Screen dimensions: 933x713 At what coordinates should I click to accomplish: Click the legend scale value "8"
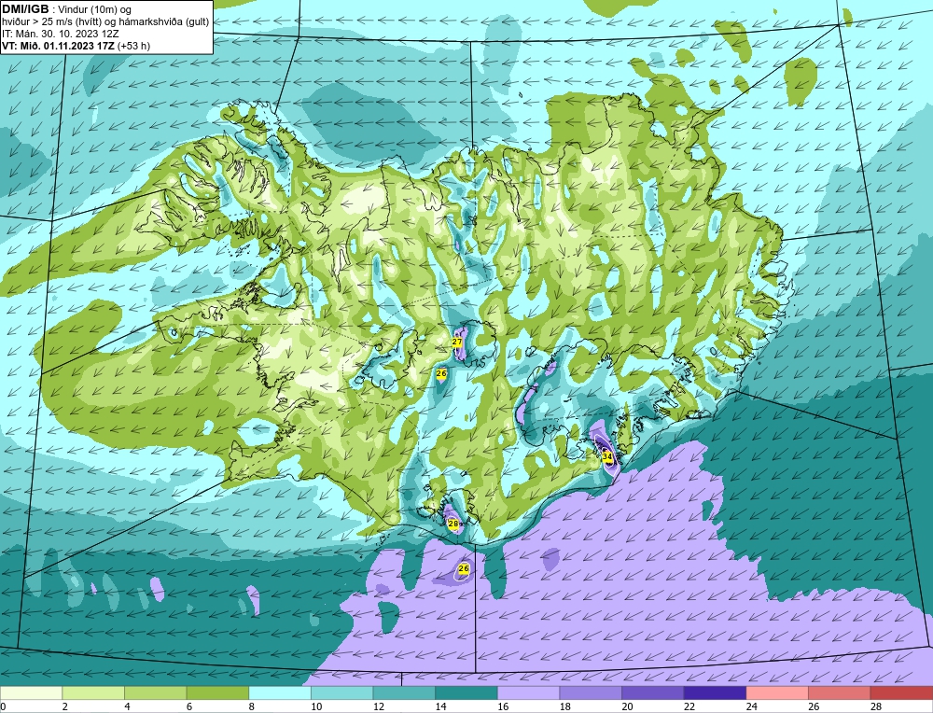click(x=252, y=706)
